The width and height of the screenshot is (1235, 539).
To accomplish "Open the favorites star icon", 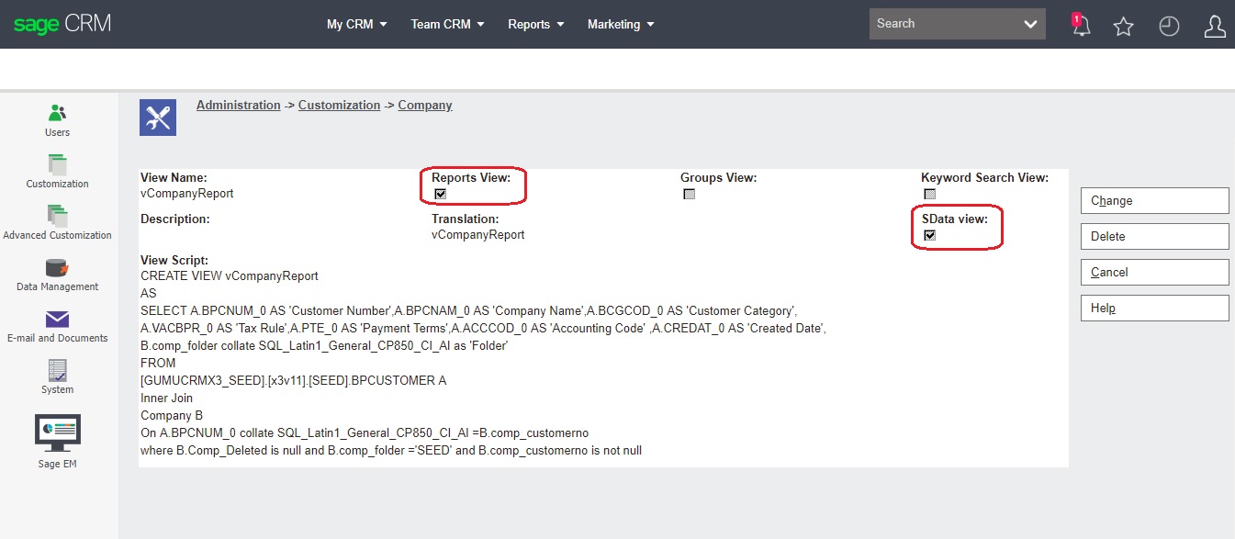I will coord(1124,26).
